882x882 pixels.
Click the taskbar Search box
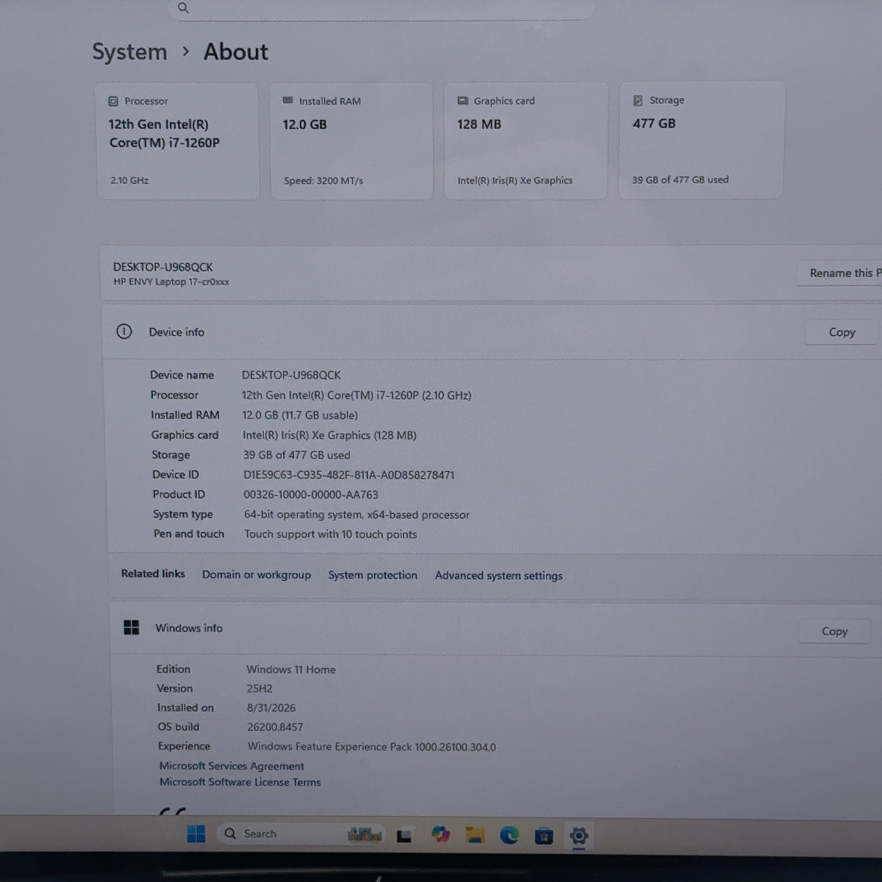(301, 834)
